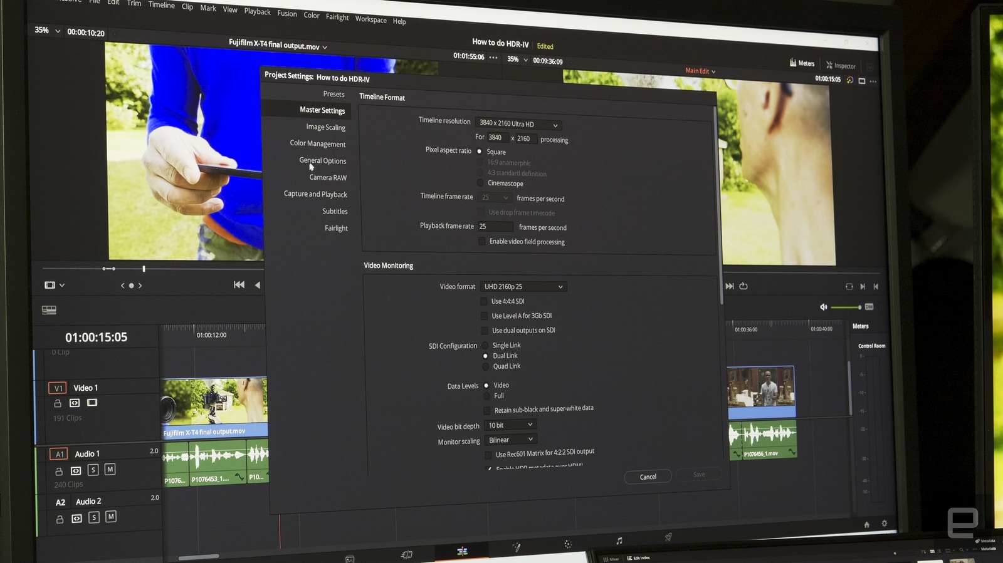
Task: Open the Fusion menu
Action: click(287, 13)
